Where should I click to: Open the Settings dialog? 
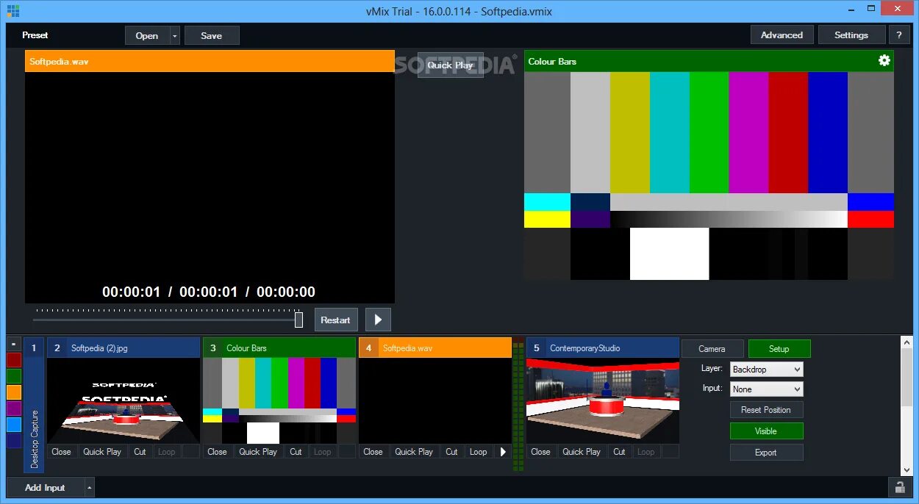click(851, 35)
